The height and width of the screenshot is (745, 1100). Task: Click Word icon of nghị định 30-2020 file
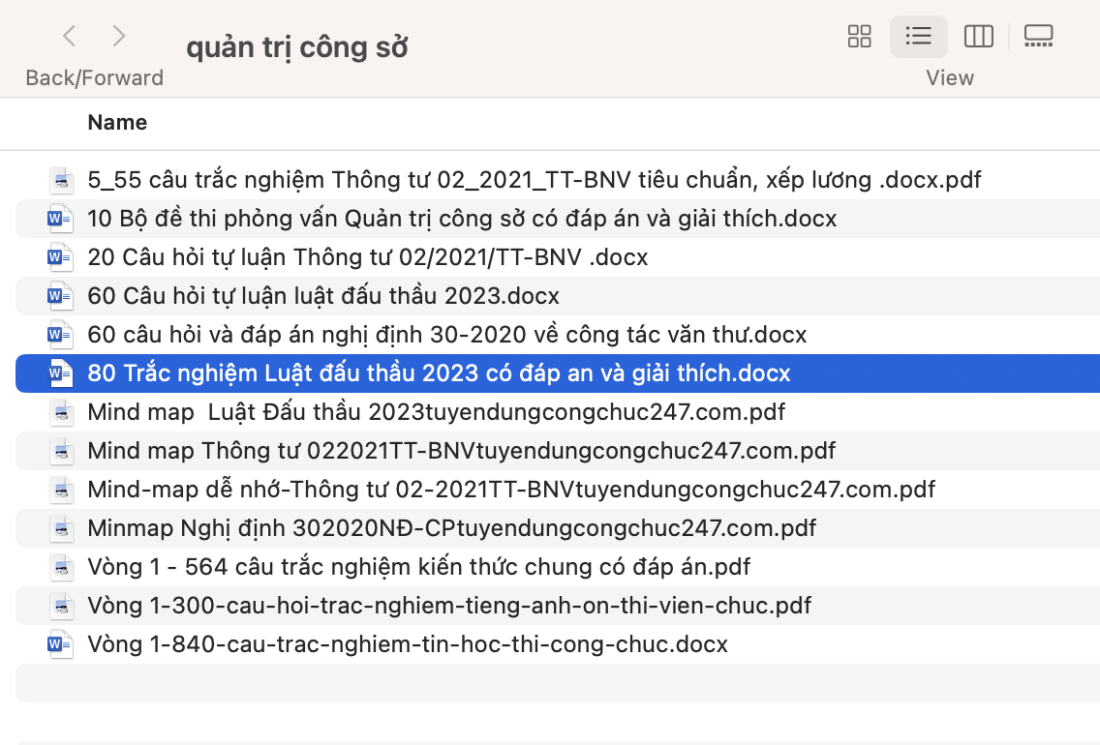pyautogui.click(x=60, y=335)
